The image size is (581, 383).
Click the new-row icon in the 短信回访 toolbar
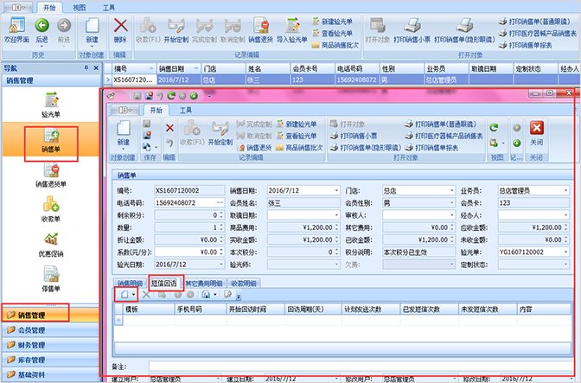point(124,295)
